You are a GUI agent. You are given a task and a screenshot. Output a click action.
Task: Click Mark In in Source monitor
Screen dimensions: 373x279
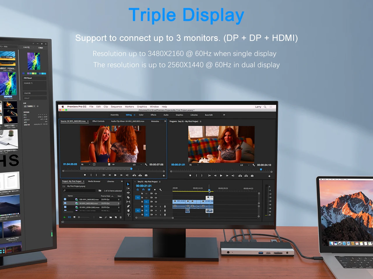pyautogui.click(x=91, y=175)
